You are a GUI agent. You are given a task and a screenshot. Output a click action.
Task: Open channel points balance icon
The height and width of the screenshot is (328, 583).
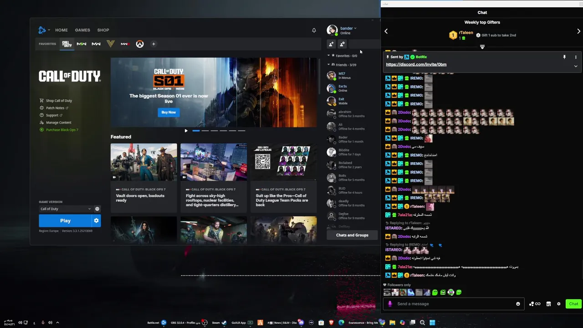coord(535,304)
